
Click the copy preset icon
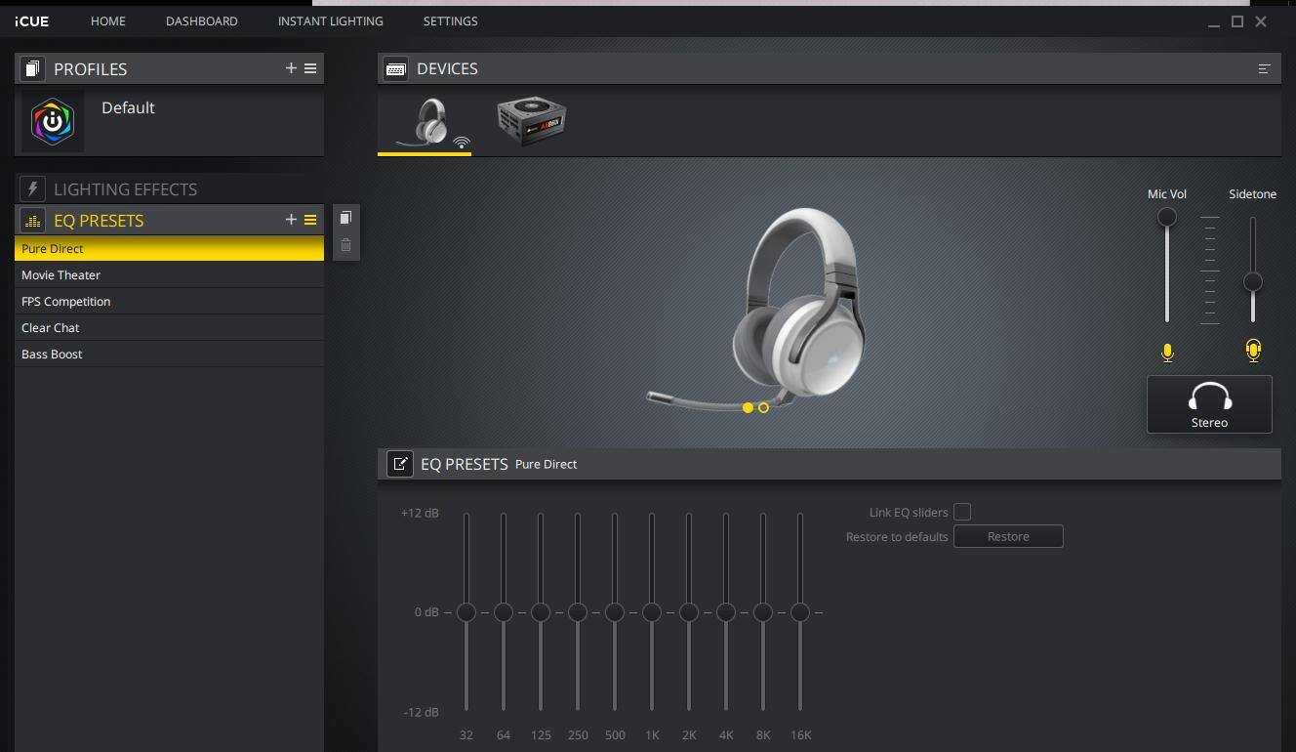pos(345,218)
